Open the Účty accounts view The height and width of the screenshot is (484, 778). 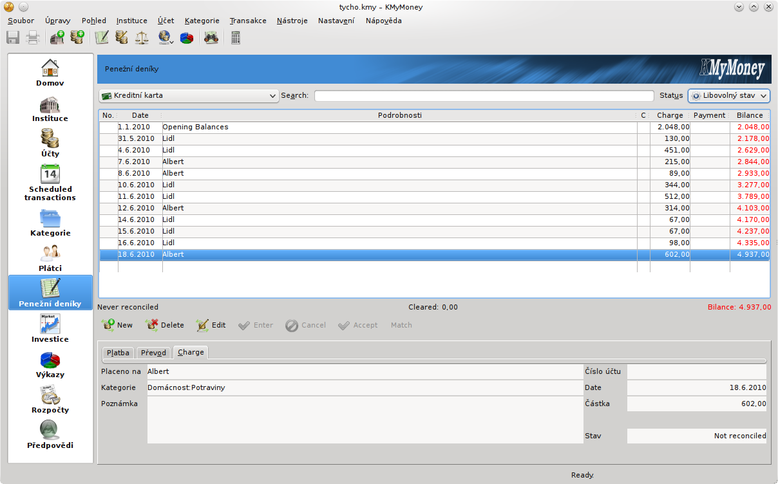click(x=50, y=143)
